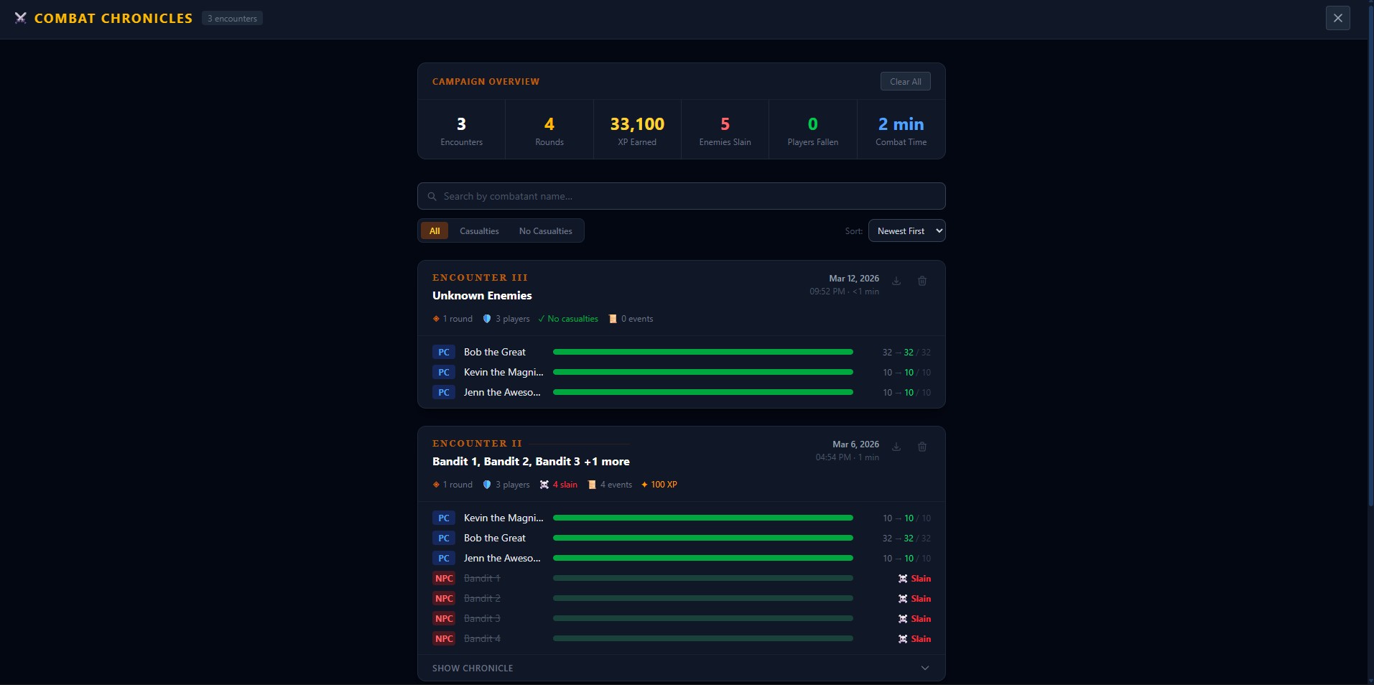This screenshot has height=685, width=1374.
Task: Select the All filter
Action: (435, 230)
